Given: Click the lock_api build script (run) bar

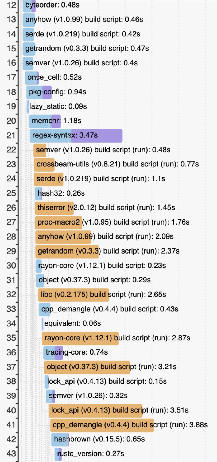Looking at the screenshot, I should [95, 411].
